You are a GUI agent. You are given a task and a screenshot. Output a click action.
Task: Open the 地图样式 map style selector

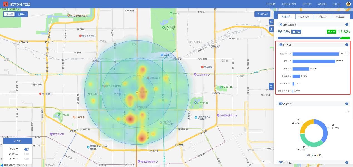click(262, 14)
